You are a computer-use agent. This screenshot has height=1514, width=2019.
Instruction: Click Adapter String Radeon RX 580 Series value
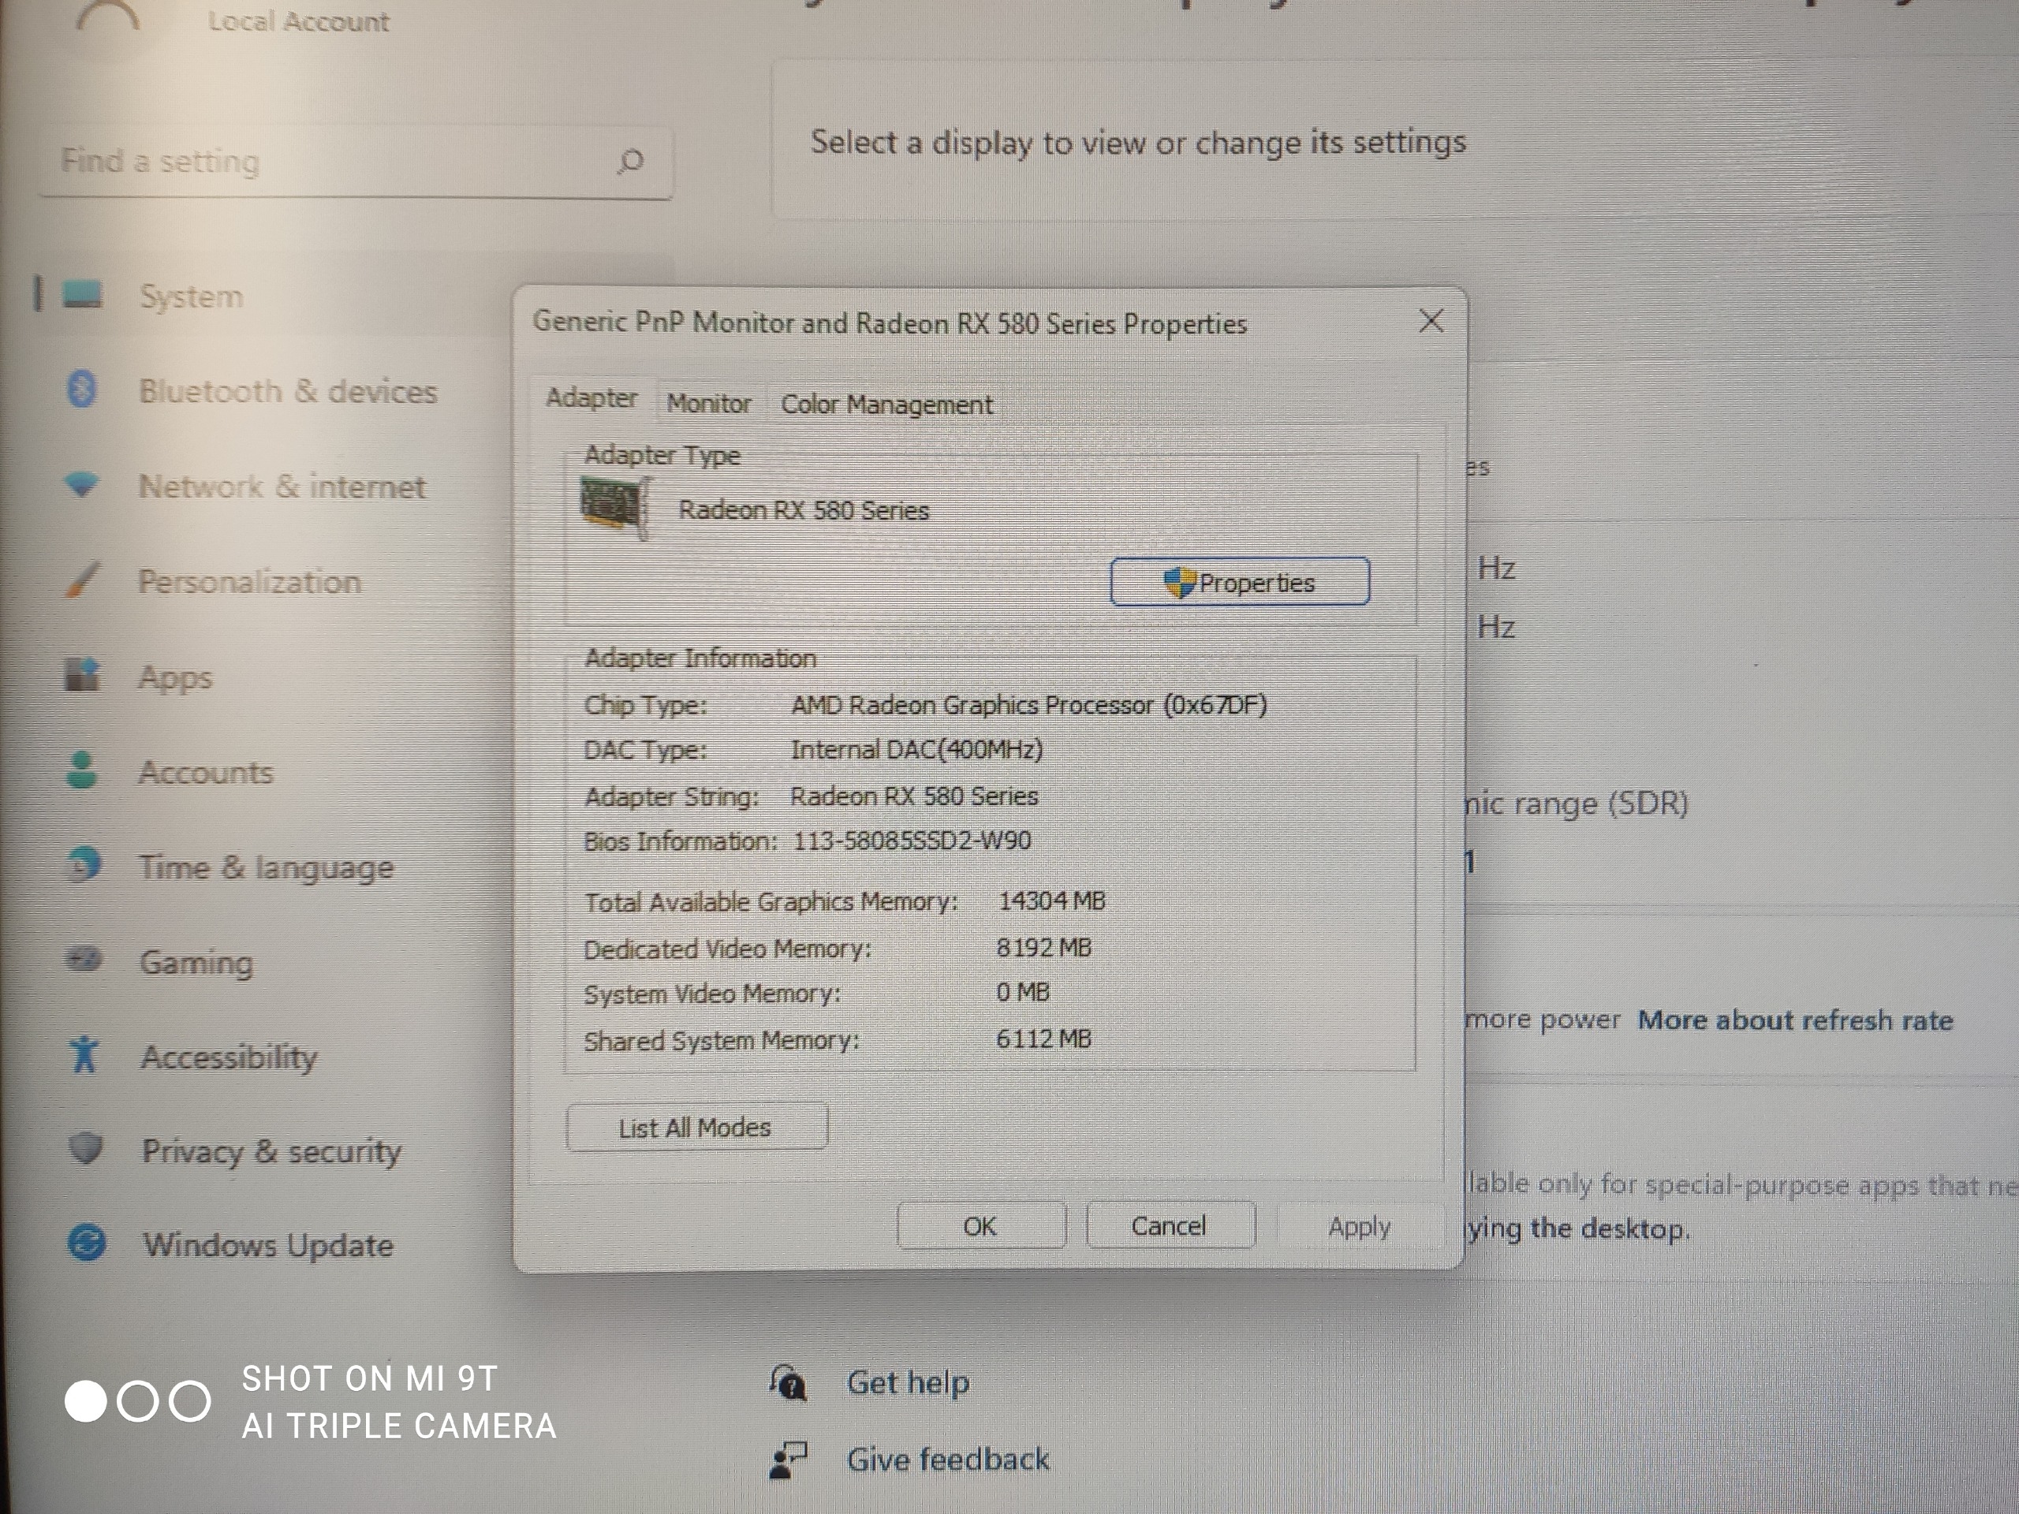[913, 796]
